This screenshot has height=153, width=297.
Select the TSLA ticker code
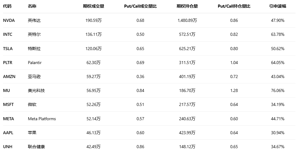[8, 49]
